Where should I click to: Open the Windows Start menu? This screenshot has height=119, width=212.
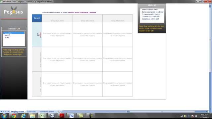[x=4, y=116]
